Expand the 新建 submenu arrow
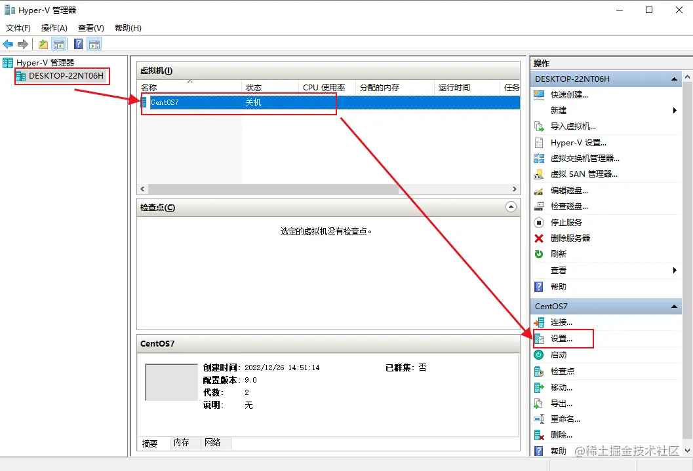The height and width of the screenshot is (471, 693). tap(675, 110)
